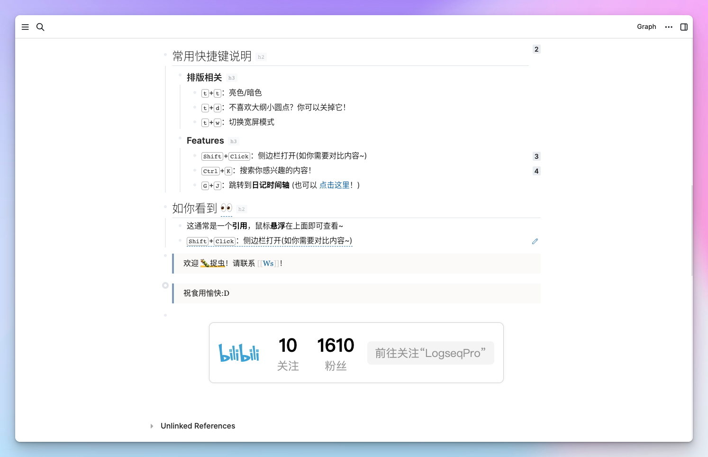708x457 pixels.
Task: Click the bullet dot beside 排版相关
Action: point(180,74)
